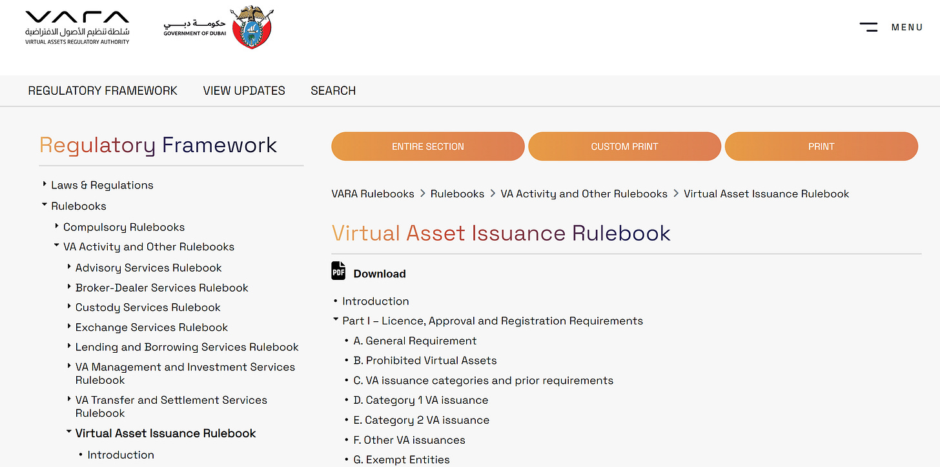940x467 pixels.
Task: Open Introduction in the sidebar tree
Action: [x=121, y=455]
